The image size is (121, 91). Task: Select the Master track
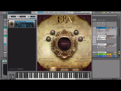pos(101,56)
